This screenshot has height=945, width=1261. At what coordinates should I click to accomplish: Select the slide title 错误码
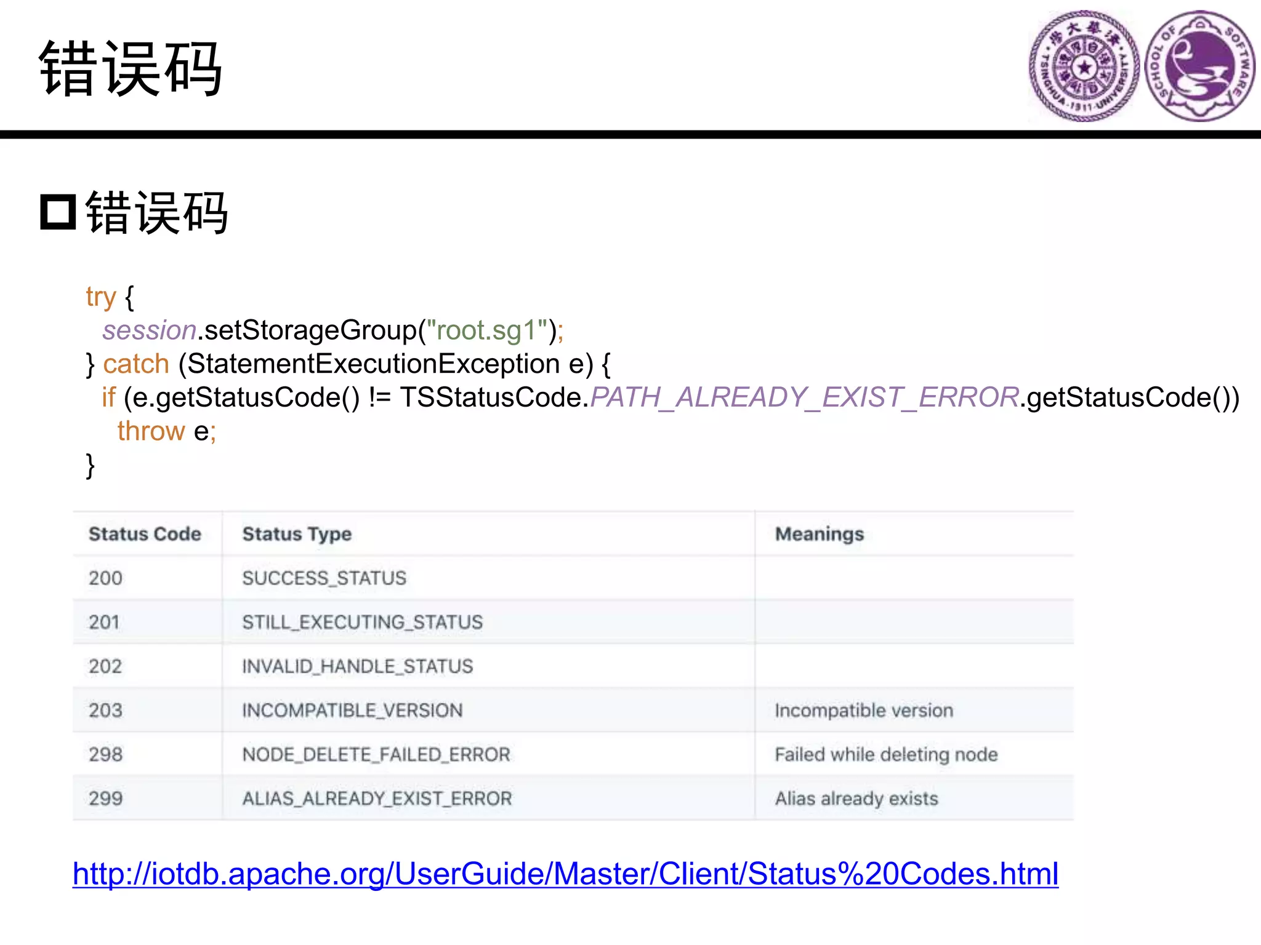click(x=130, y=69)
